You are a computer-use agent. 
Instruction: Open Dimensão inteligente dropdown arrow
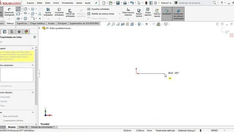click(x=9, y=19)
